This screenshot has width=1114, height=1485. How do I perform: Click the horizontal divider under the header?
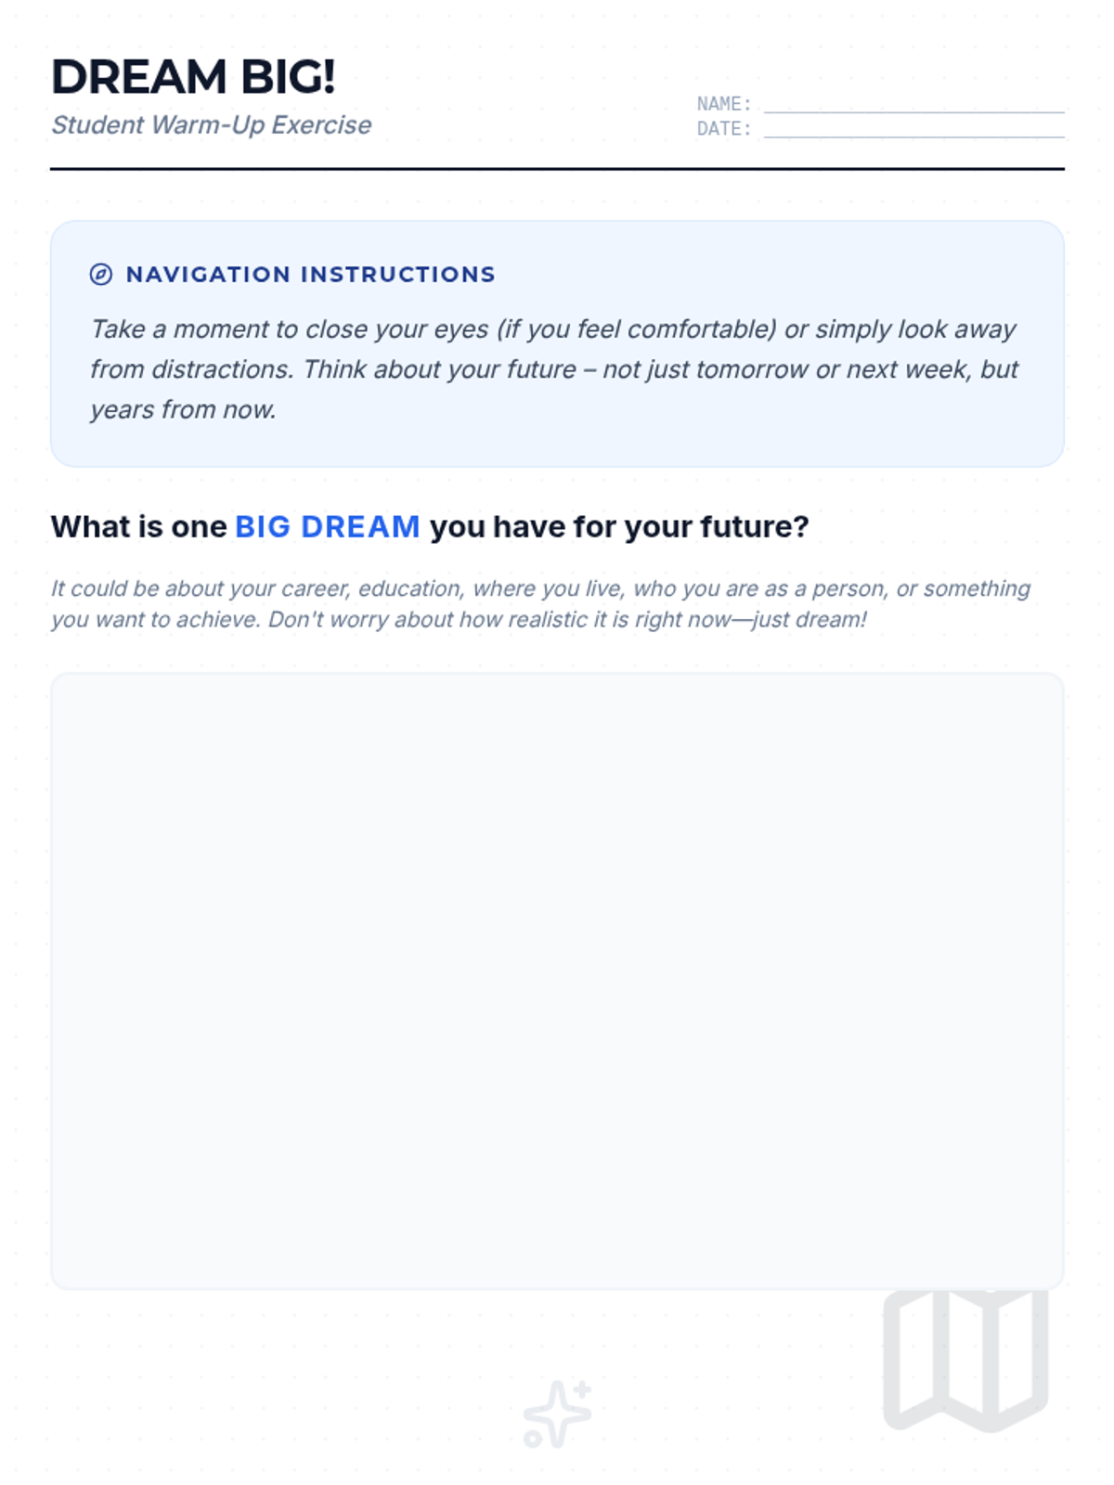click(557, 169)
